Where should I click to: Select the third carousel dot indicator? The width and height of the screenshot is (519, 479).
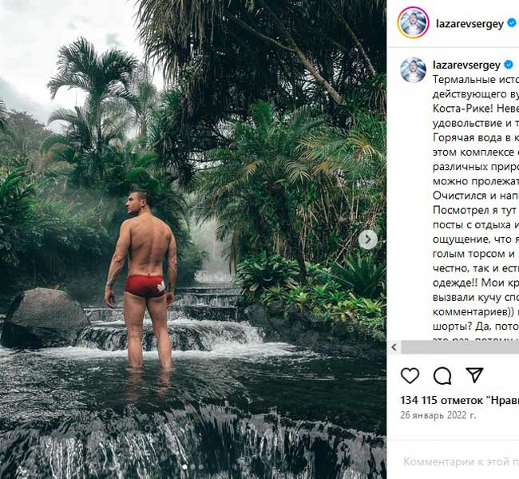pyautogui.click(x=201, y=467)
